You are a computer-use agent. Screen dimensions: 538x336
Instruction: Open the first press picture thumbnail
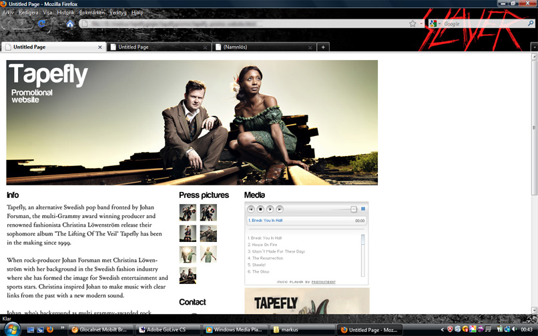[188, 213]
